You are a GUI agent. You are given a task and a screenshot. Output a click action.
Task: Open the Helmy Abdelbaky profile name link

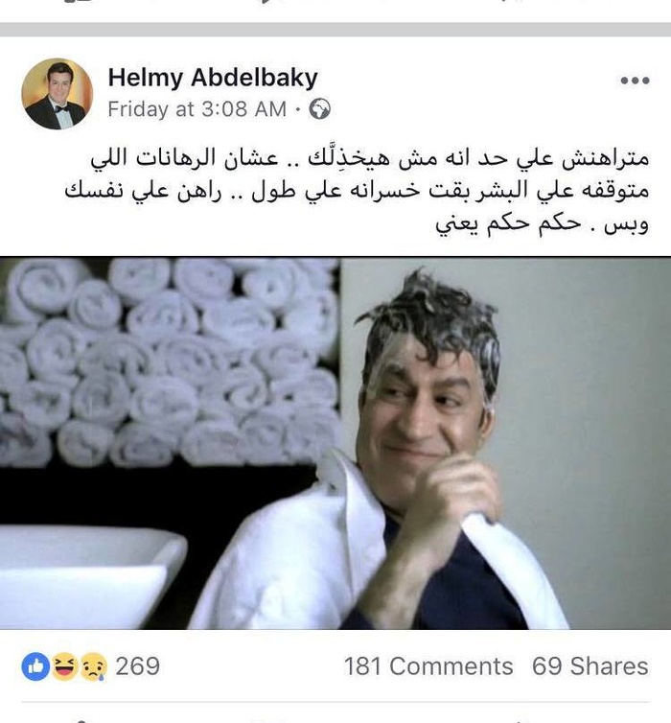[x=213, y=78]
